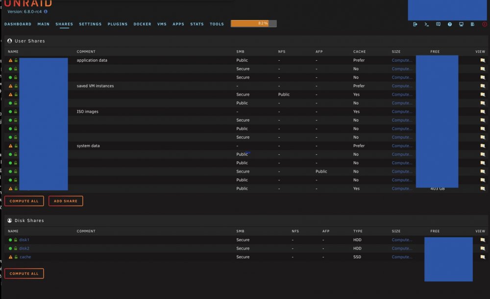The image size is (490, 299).
Task: Compute size for cache disk
Action: pos(402,257)
